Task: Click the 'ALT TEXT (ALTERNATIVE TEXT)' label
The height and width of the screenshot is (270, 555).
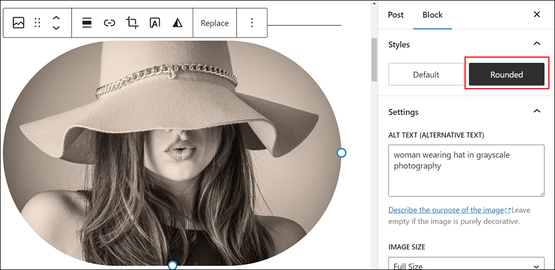Action: coord(436,135)
